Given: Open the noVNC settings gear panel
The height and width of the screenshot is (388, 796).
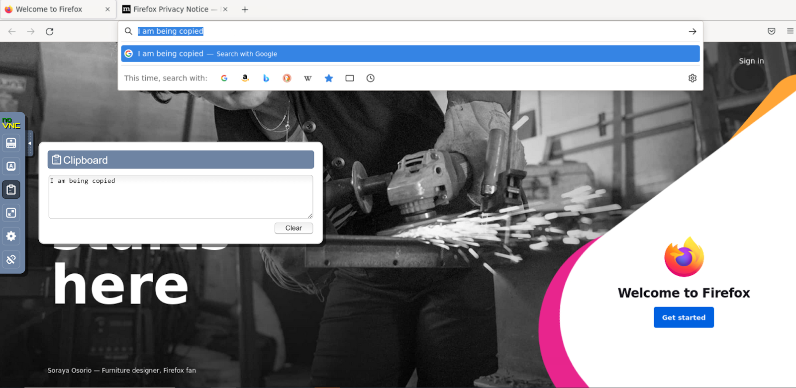Looking at the screenshot, I should coord(11,236).
